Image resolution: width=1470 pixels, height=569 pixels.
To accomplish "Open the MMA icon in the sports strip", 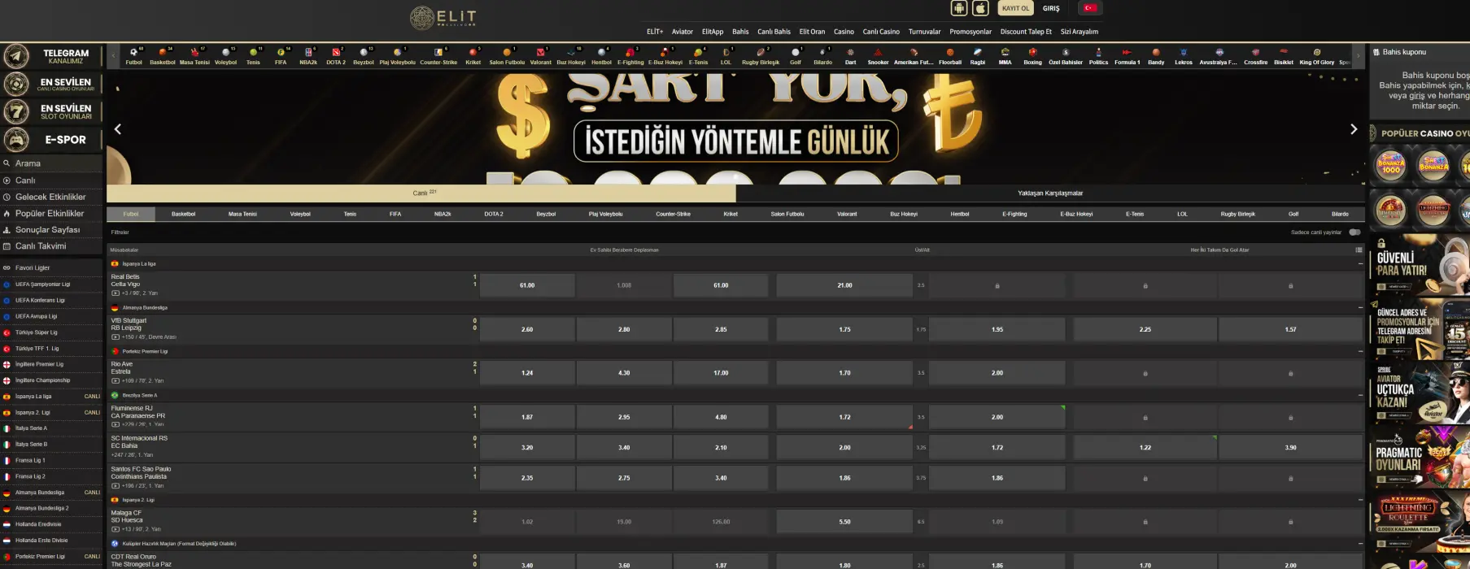I will click(1005, 56).
